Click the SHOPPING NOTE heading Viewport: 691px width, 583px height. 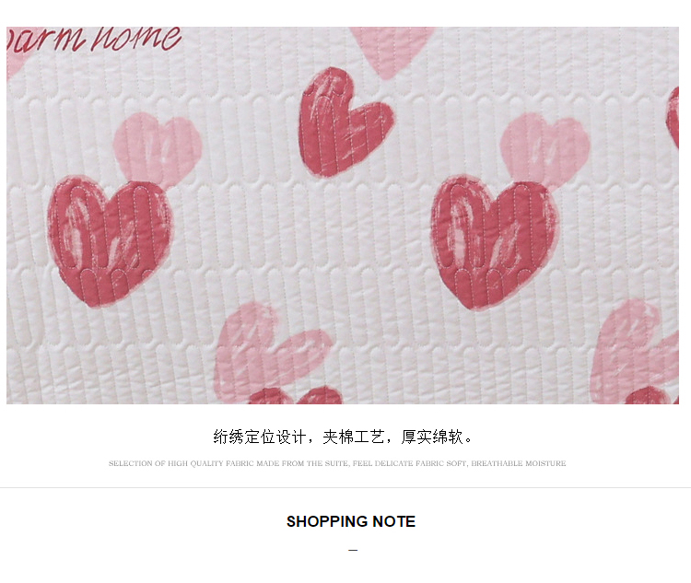[x=351, y=521]
